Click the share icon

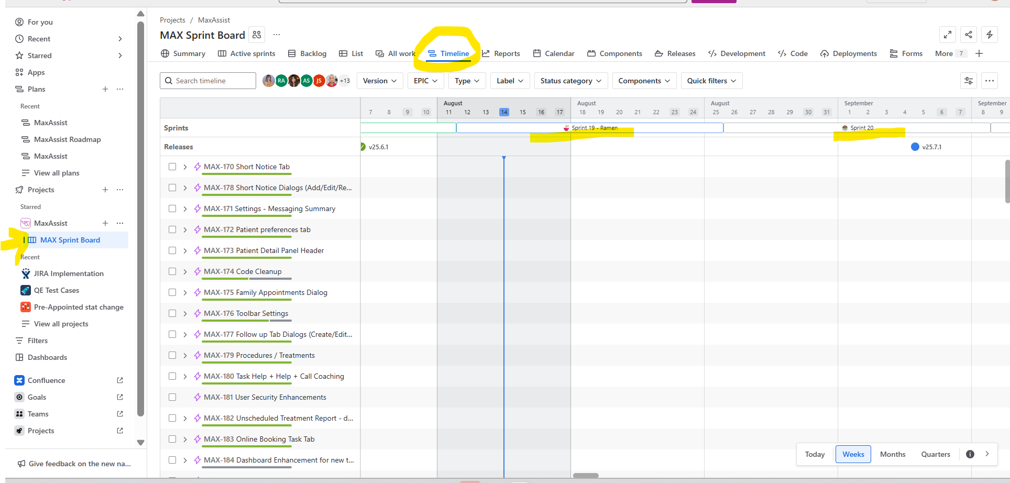click(968, 35)
